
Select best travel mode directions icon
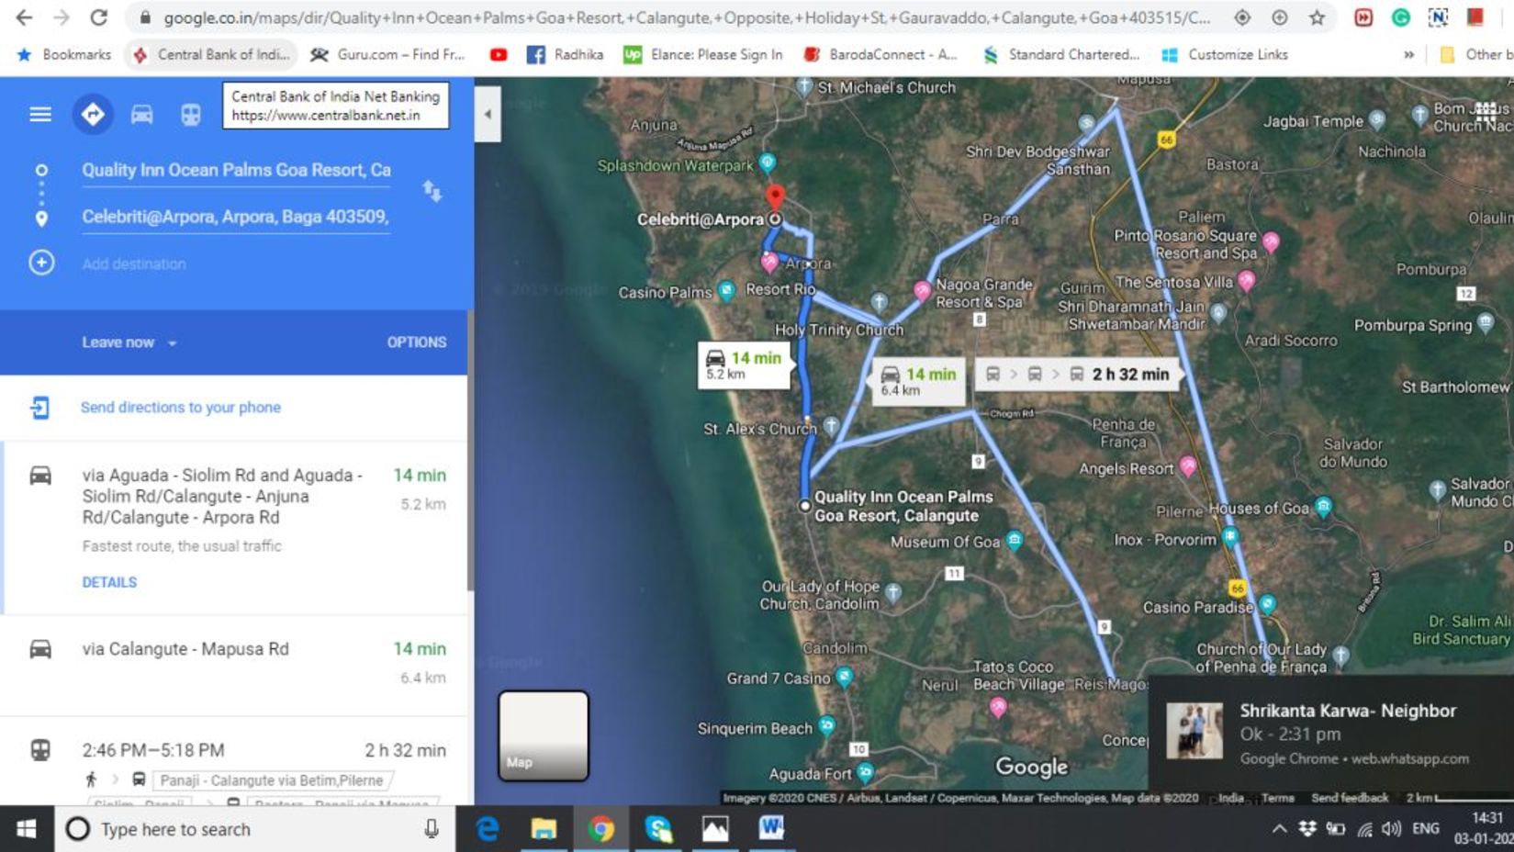point(93,114)
